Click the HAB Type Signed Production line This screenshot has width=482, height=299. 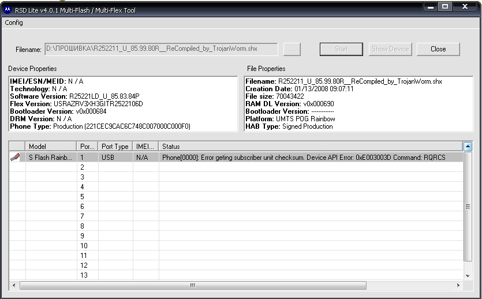[x=289, y=126]
